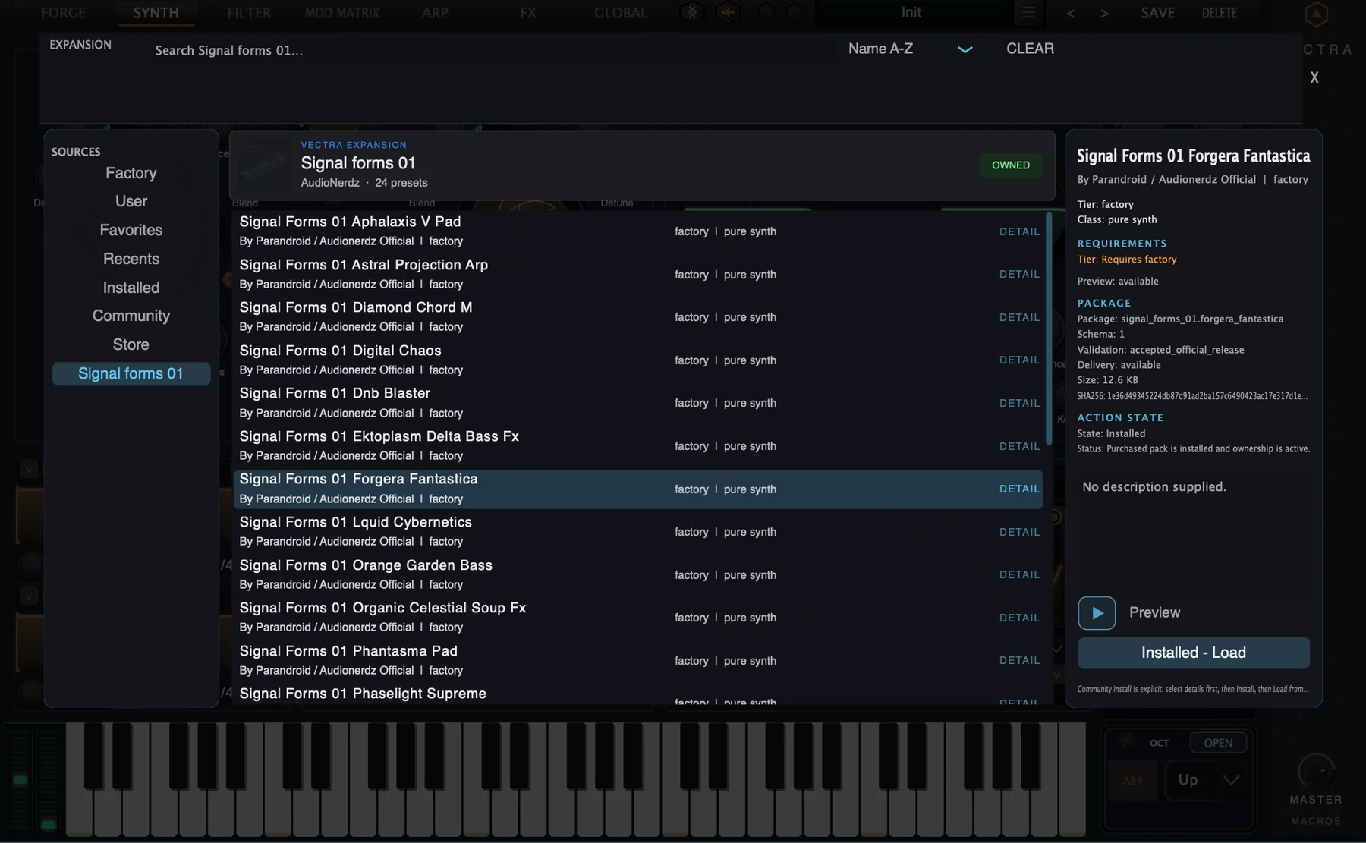Select preset Signal Forms 01 Phaselight Supreme
The height and width of the screenshot is (843, 1366).
(x=638, y=694)
